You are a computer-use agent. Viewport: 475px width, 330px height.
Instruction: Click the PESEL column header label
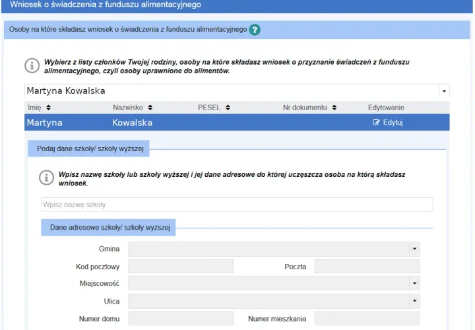(209, 108)
